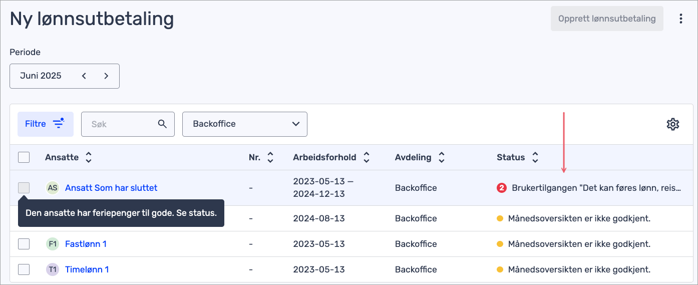The image size is (698, 285).
Task: Sort by Ansatte column arrows
Action: (x=89, y=157)
